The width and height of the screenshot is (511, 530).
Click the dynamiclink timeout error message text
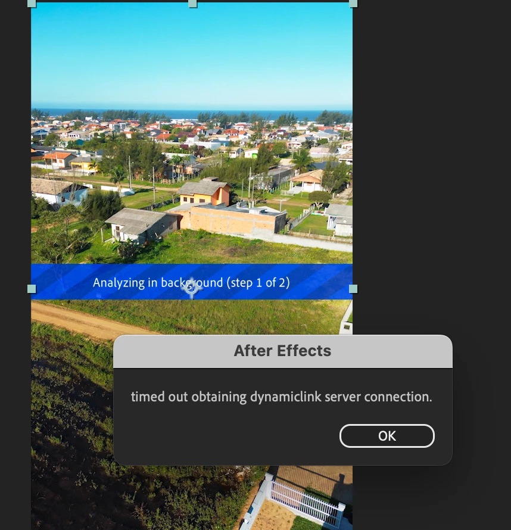point(282,397)
